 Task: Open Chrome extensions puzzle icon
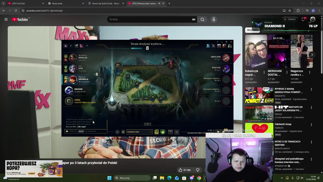298,11
